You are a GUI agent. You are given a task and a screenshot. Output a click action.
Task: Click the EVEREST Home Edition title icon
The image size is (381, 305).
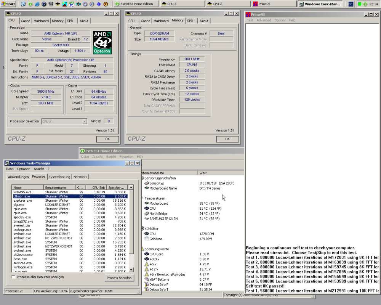click(83, 151)
